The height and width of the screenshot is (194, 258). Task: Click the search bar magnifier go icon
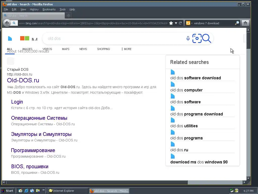click(x=237, y=23)
